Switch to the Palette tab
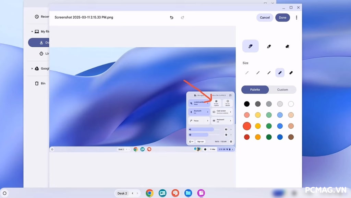This screenshot has height=198, width=351. [255, 90]
